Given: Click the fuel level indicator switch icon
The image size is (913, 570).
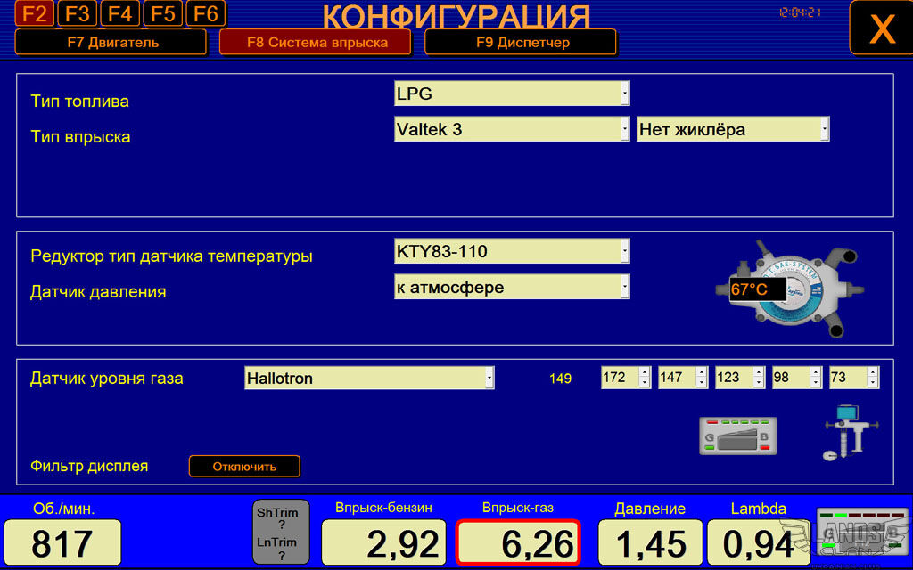Looking at the screenshot, I should coord(737,436).
